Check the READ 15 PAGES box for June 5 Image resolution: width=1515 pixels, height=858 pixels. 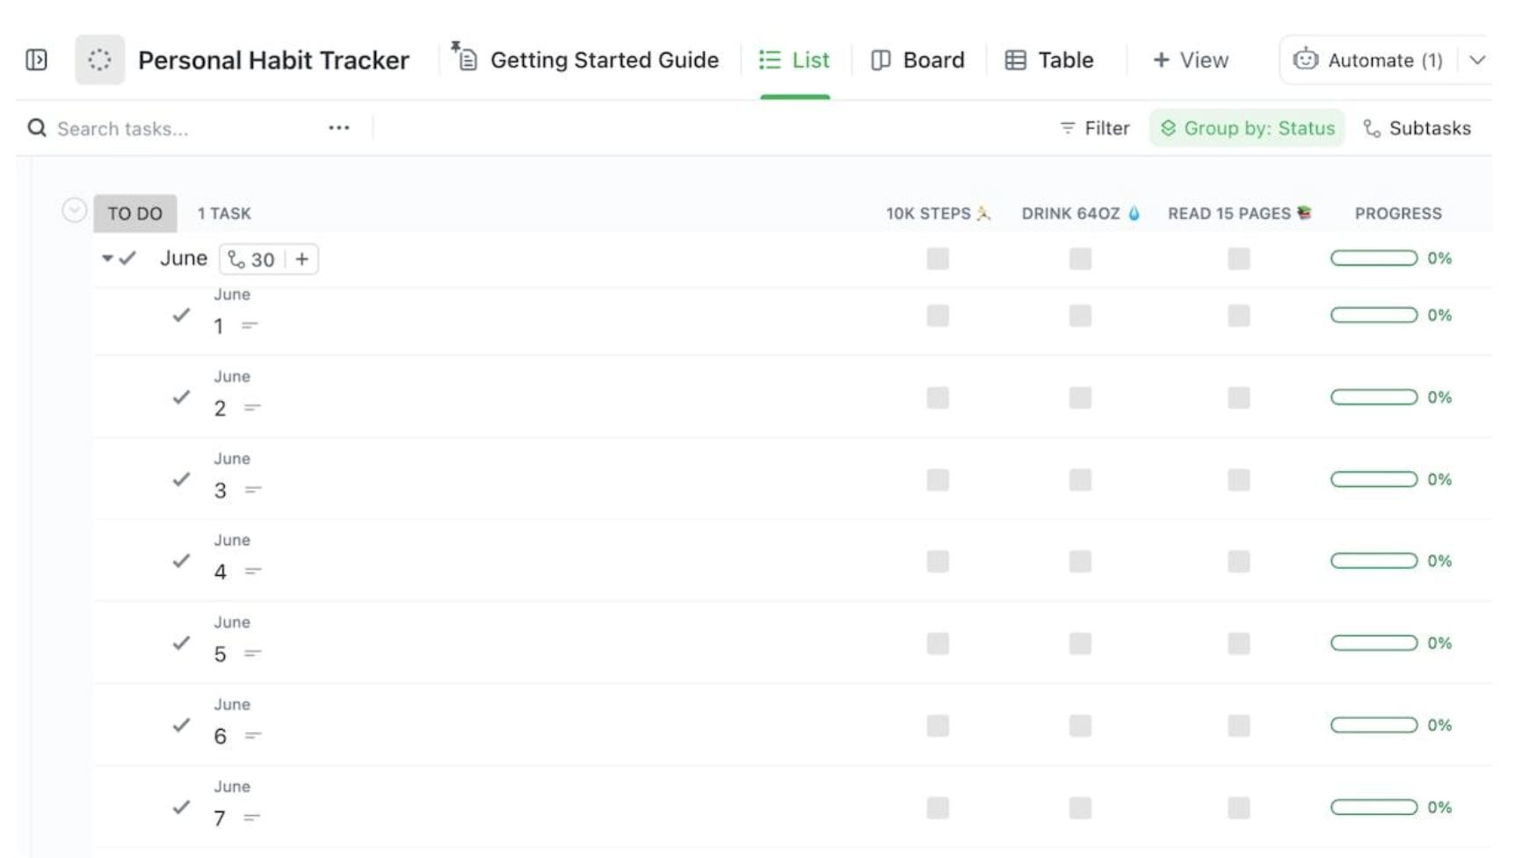1238,643
